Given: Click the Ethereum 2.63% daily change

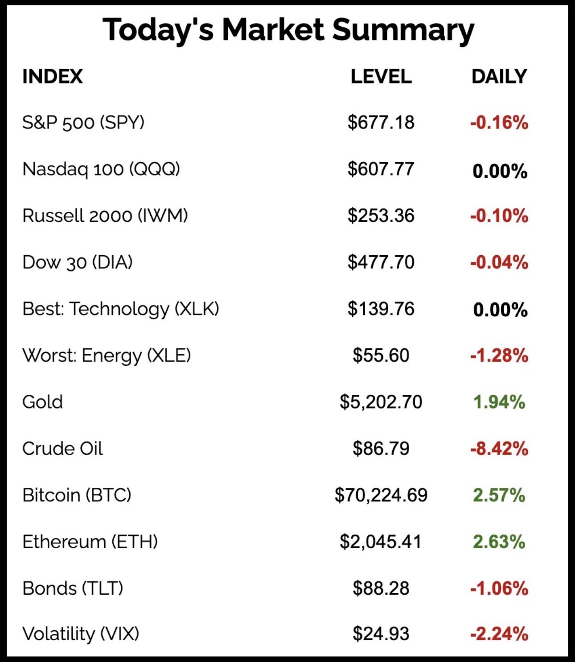Looking at the screenshot, I should coord(499,542).
